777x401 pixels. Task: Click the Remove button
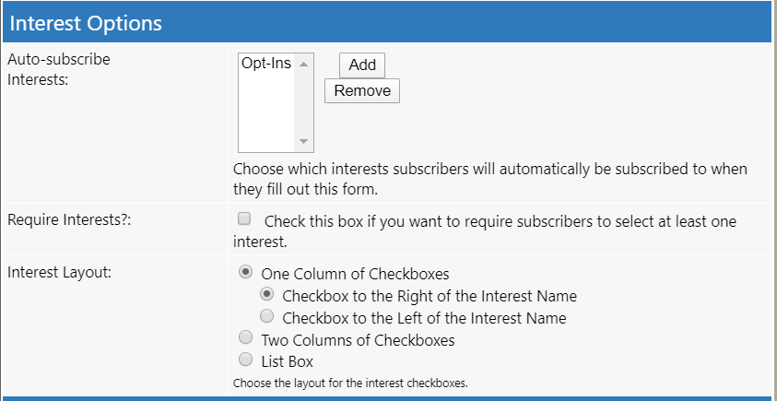(x=362, y=90)
